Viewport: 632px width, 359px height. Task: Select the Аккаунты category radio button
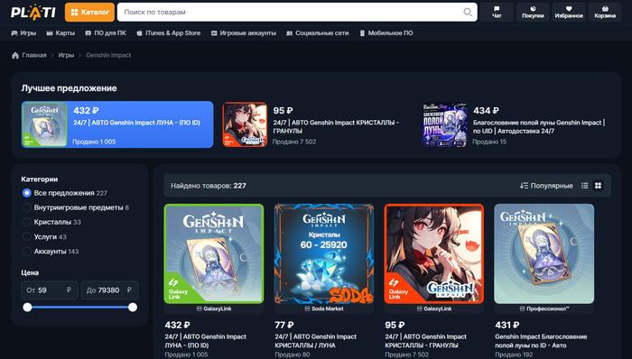tap(26, 251)
